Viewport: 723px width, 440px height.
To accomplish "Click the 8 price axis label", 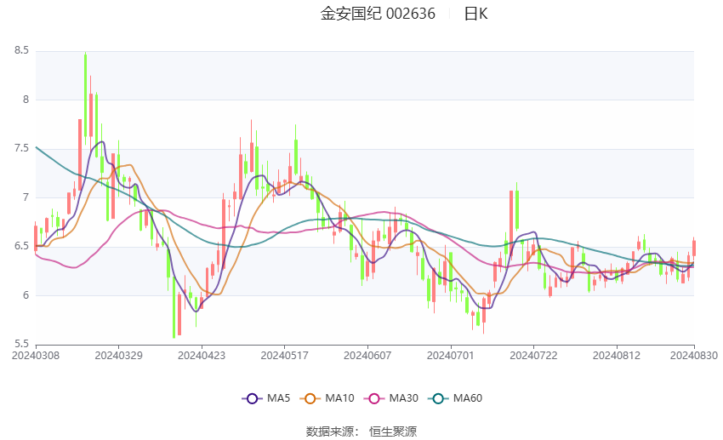I will coord(26,100).
